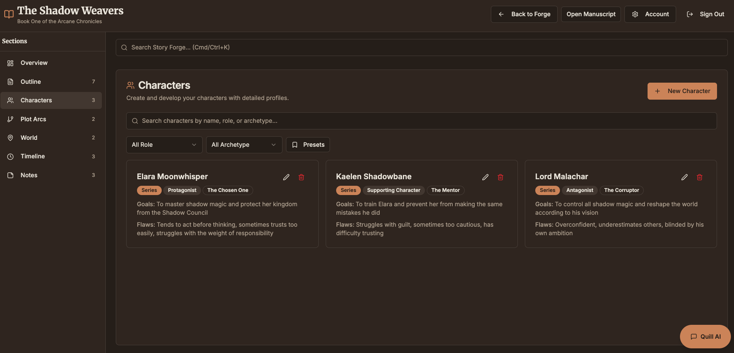Image resolution: width=734 pixels, height=353 pixels.
Task: Open the Plot Arcs section
Action: click(51, 119)
